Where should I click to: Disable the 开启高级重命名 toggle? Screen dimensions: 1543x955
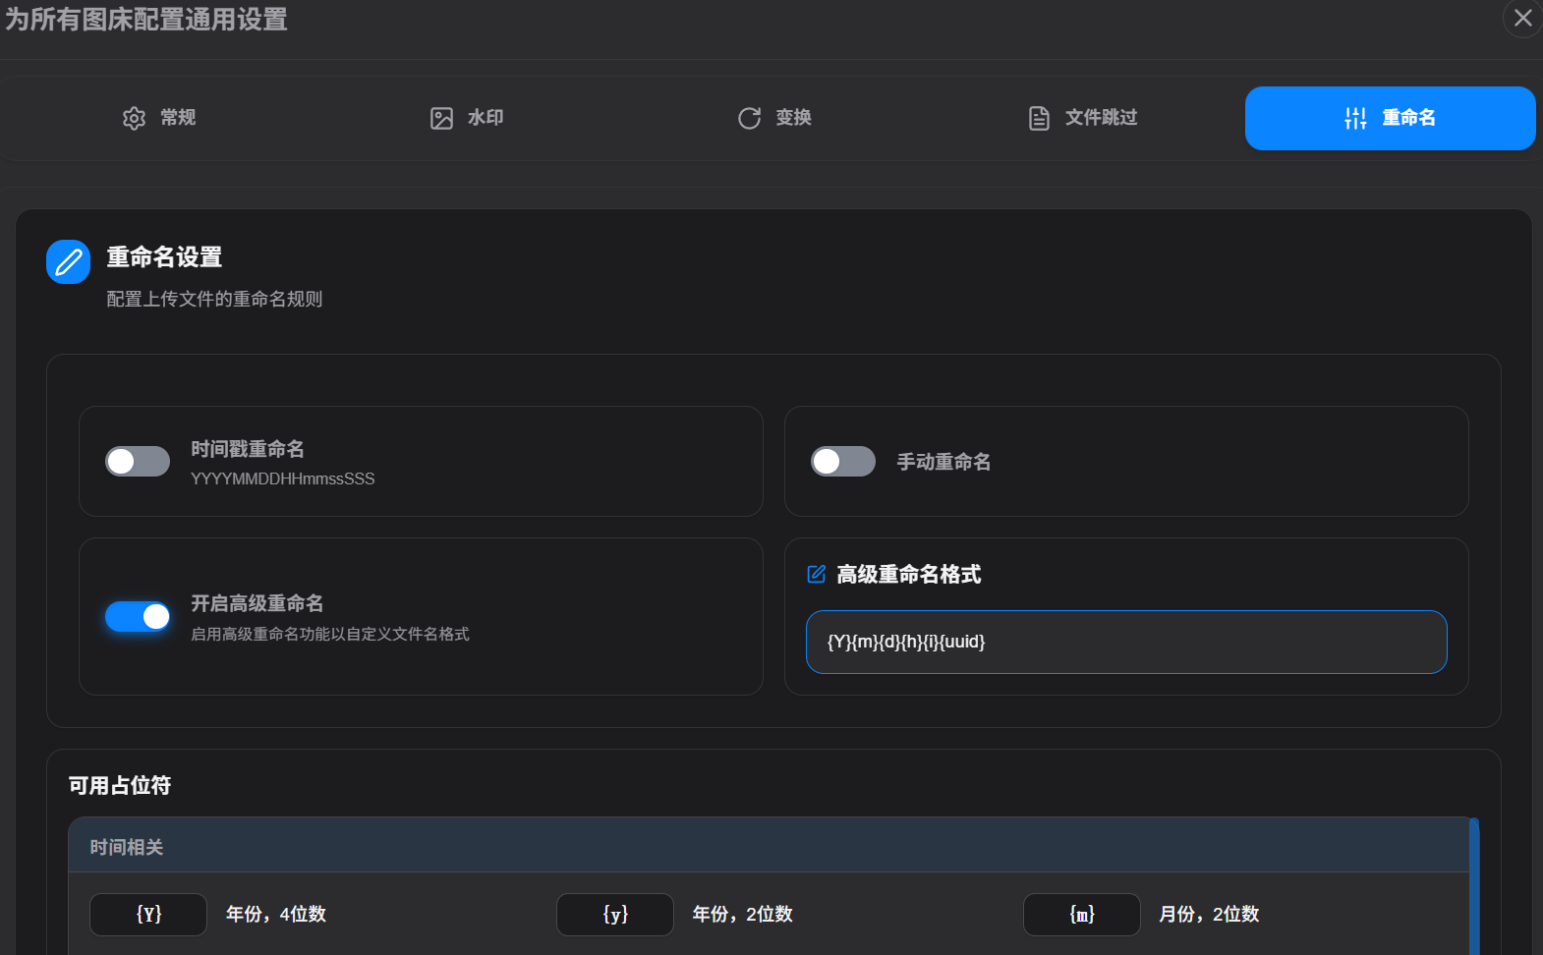click(138, 616)
